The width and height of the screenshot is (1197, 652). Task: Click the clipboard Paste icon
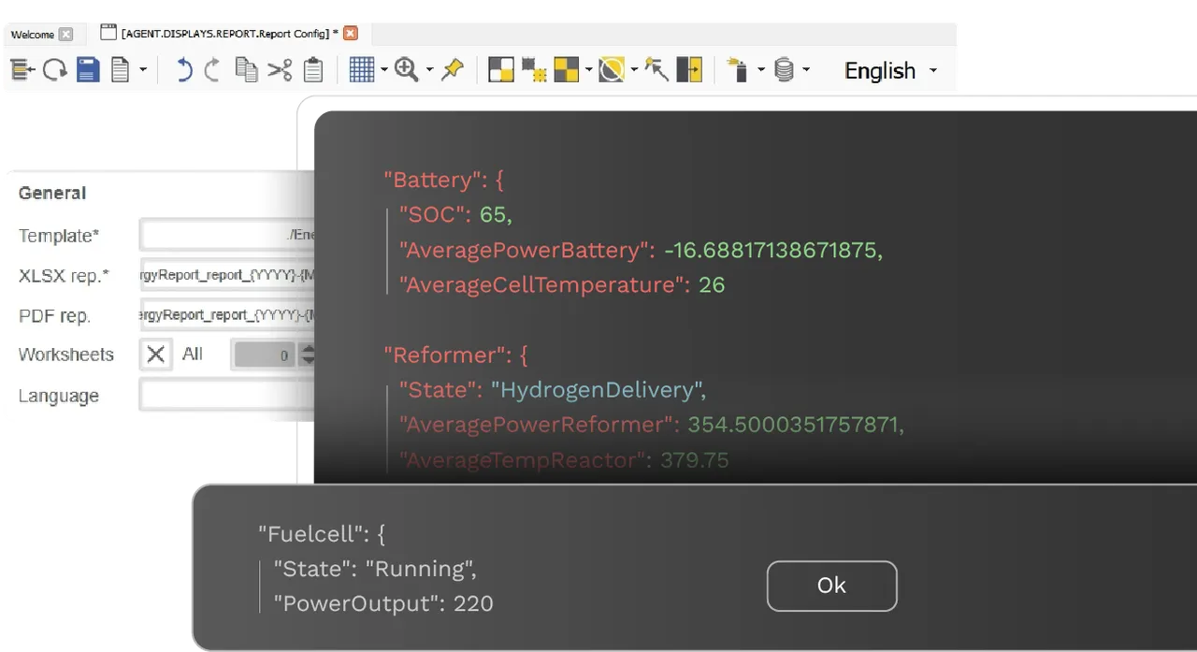tap(314, 70)
